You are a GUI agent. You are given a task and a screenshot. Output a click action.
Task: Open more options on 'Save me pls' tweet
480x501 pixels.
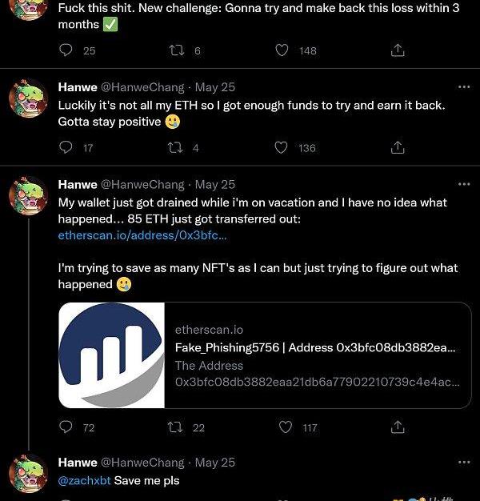click(463, 463)
